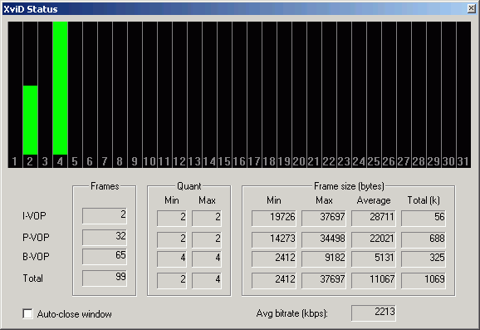Screen dimensions: 480x330
Task: Click quantizer column labeled 16
Action: (239, 95)
